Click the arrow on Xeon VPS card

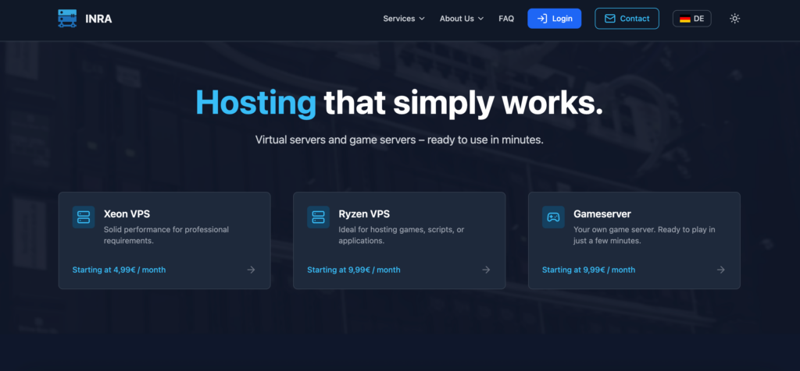point(251,270)
